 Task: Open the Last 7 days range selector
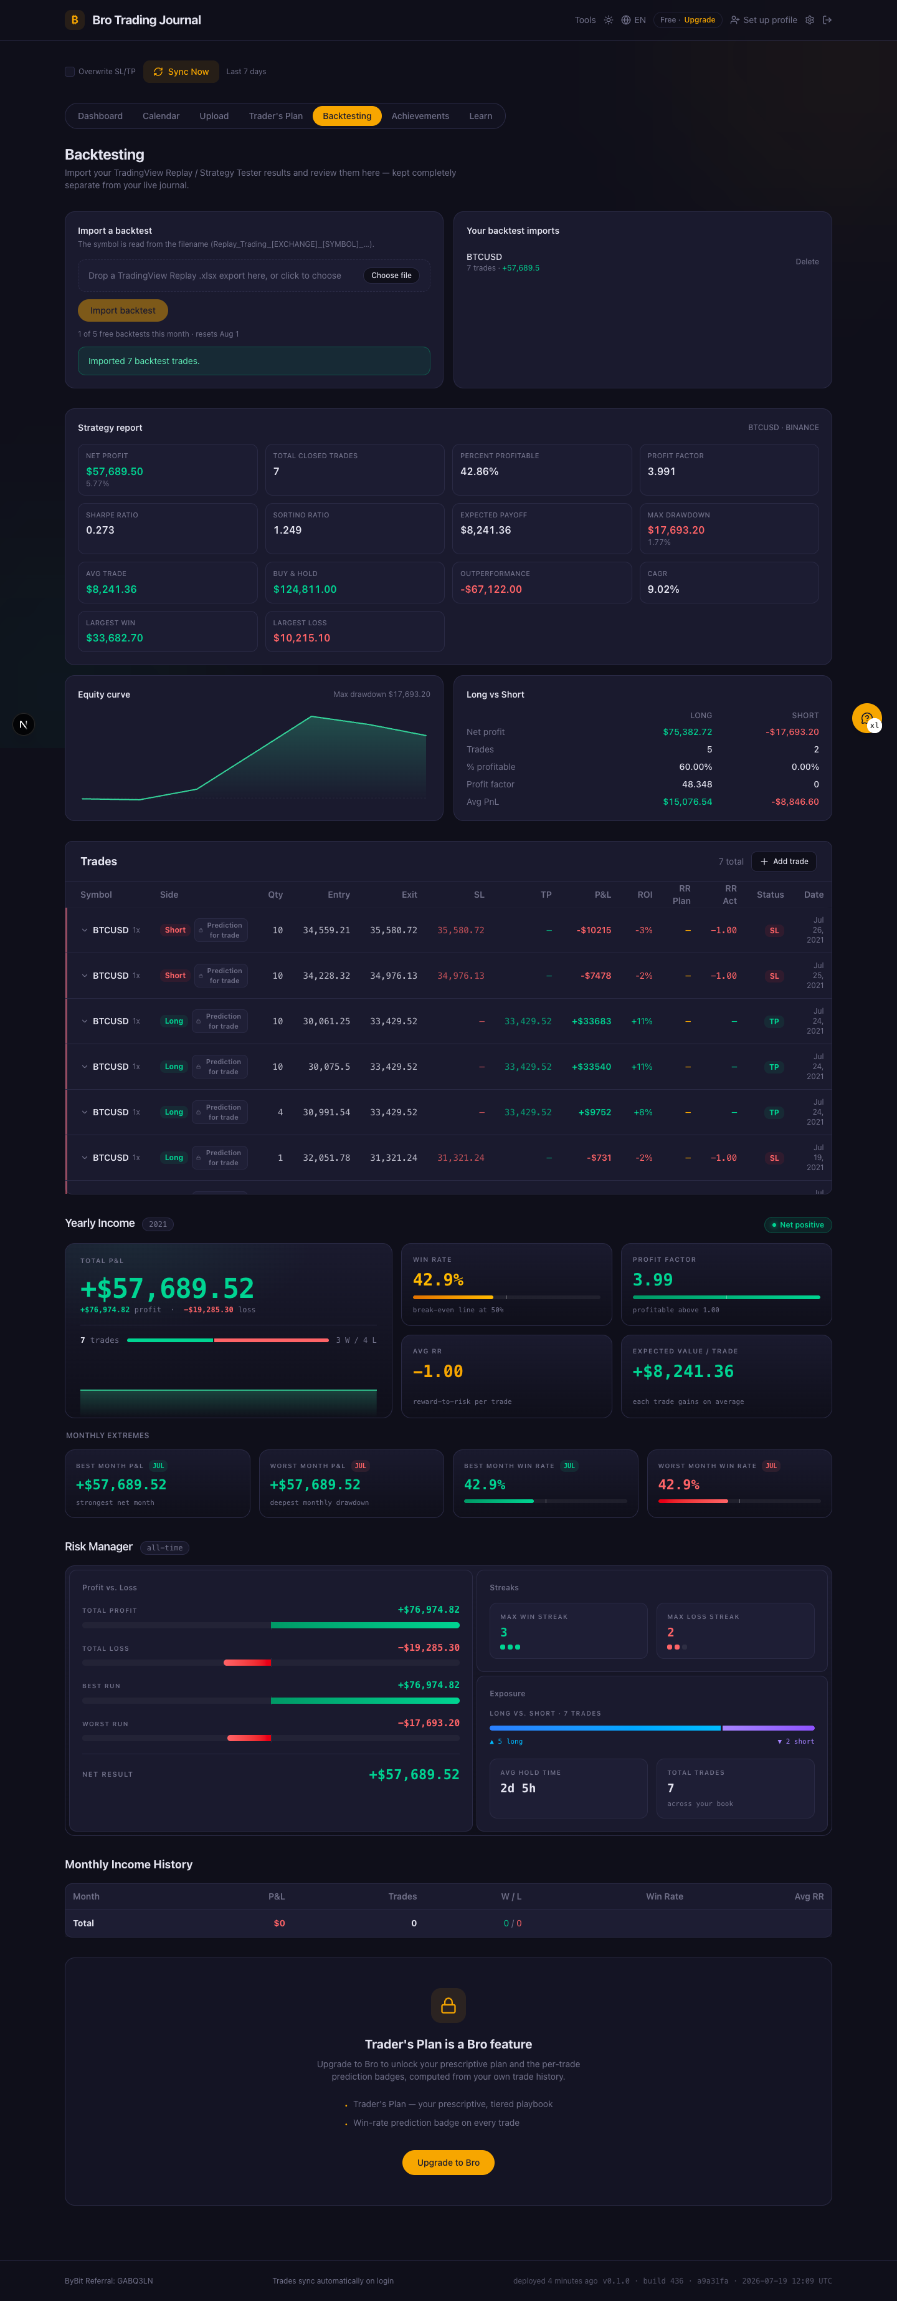click(x=245, y=72)
